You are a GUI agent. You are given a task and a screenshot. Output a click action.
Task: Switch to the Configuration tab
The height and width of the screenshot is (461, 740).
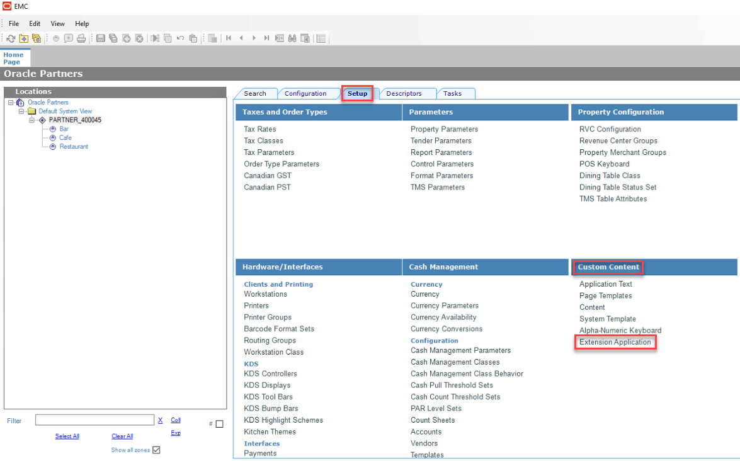(305, 93)
